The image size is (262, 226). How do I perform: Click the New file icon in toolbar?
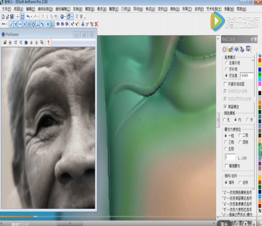point(3,16)
